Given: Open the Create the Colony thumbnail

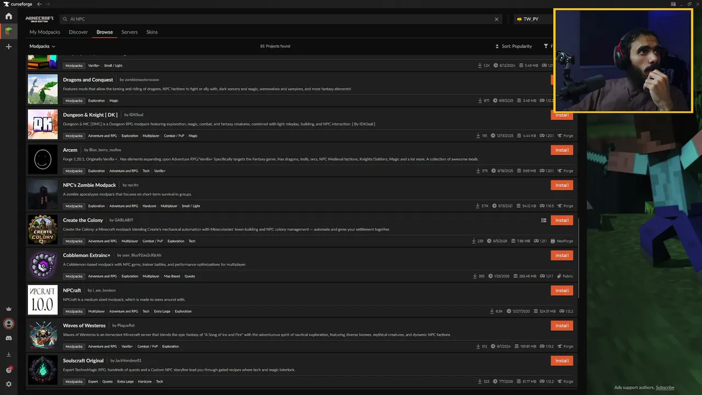Looking at the screenshot, I should (43, 229).
